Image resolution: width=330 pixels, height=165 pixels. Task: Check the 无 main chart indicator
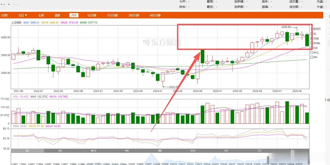312,34
